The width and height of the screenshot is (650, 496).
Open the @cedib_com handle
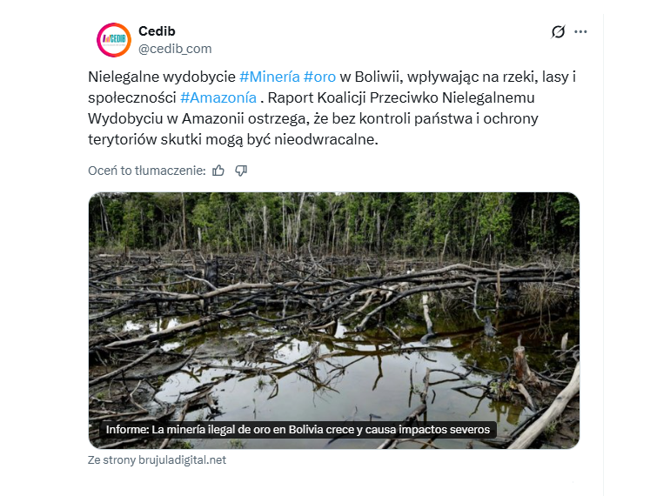[175, 49]
